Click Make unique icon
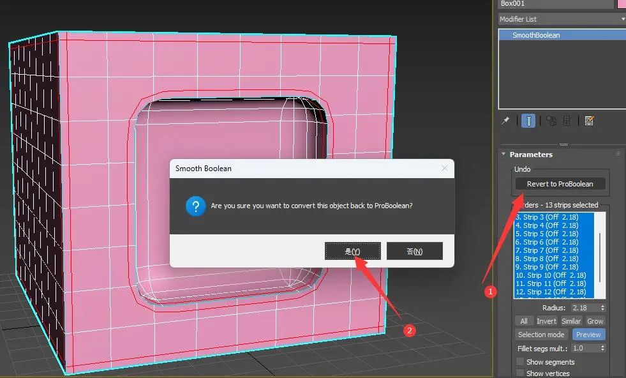Viewport: 626px width, 378px height. (x=551, y=121)
